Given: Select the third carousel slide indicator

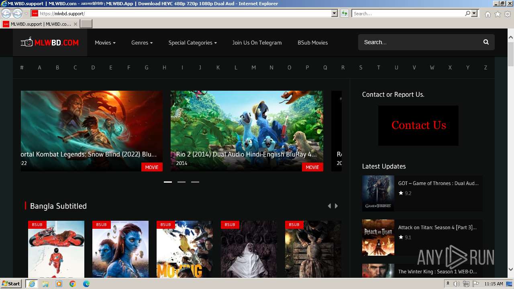Looking at the screenshot, I should pos(195,182).
